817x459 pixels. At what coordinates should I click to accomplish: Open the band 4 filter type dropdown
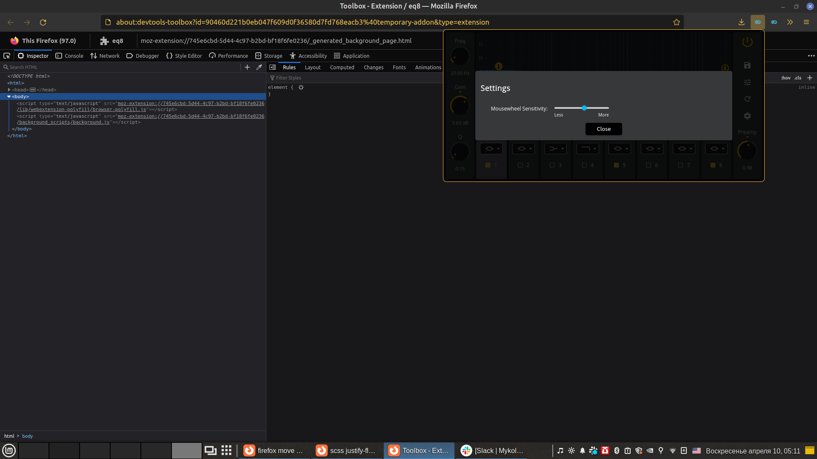(588, 148)
